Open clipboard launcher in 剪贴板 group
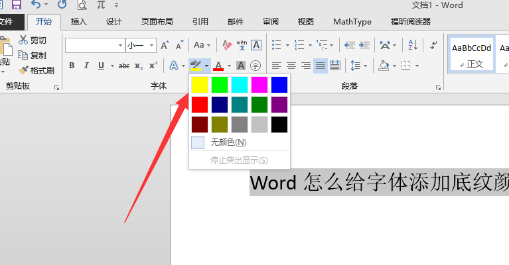 tap(57, 88)
